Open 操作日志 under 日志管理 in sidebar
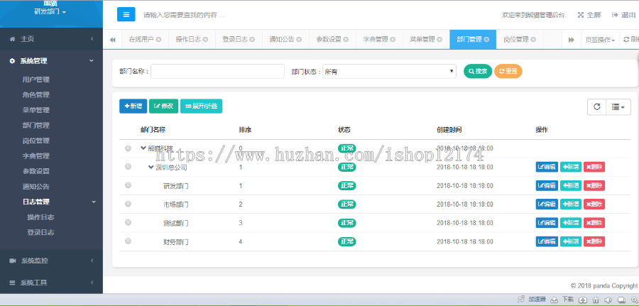This screenshot has height=306, width=639. click(x=40, y=217)
